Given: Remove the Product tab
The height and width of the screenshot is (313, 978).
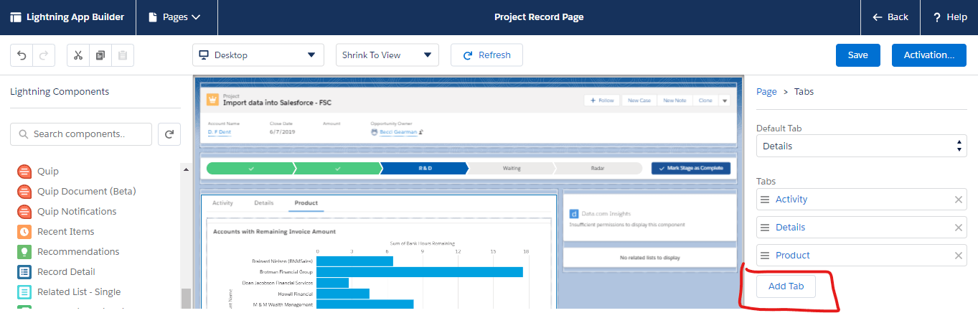Looking at the screenshot, I should point(958,256).
